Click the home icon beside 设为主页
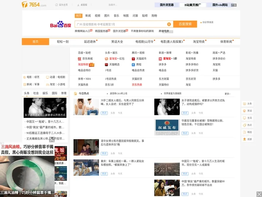The height and width of the screenshot is (197, 262). [x=56, y=5]
